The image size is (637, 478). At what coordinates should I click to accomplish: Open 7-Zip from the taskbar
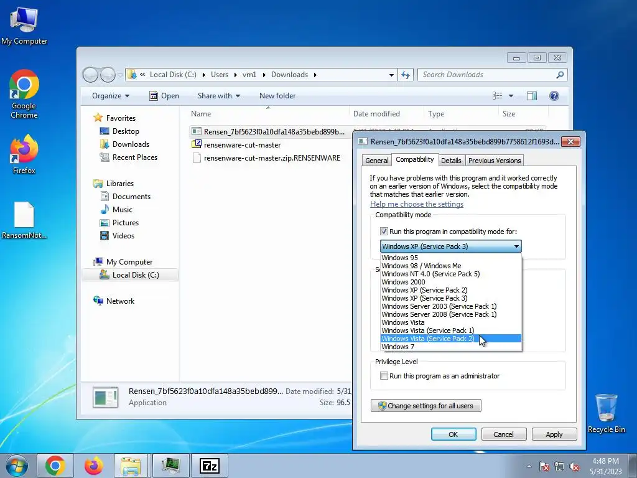[210, 466]
